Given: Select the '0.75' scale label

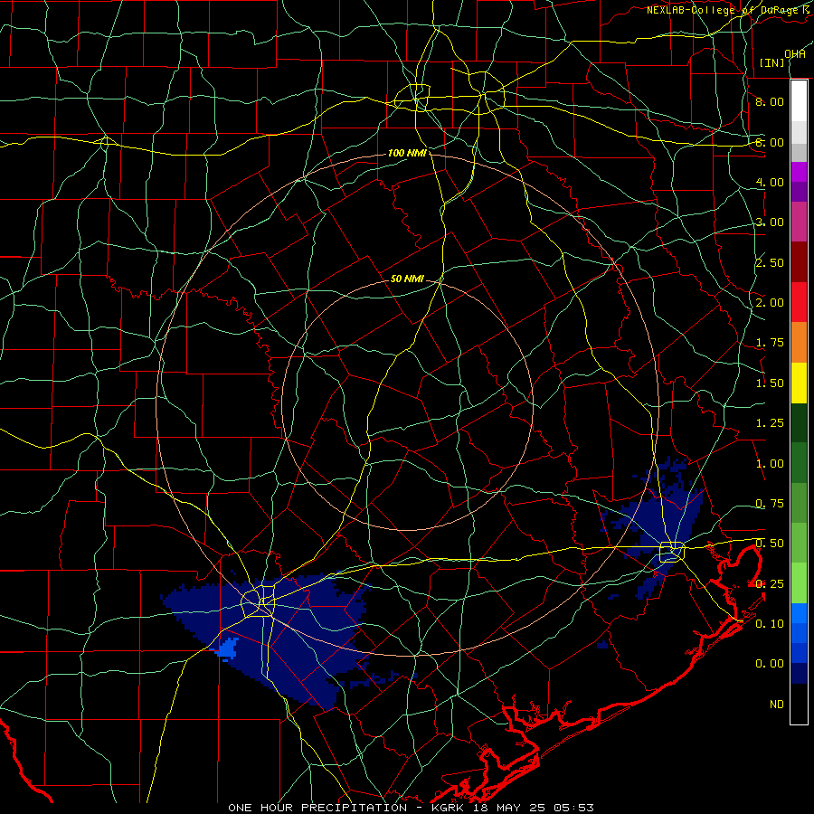Looking at the screenshot, I should coord(770,504).
